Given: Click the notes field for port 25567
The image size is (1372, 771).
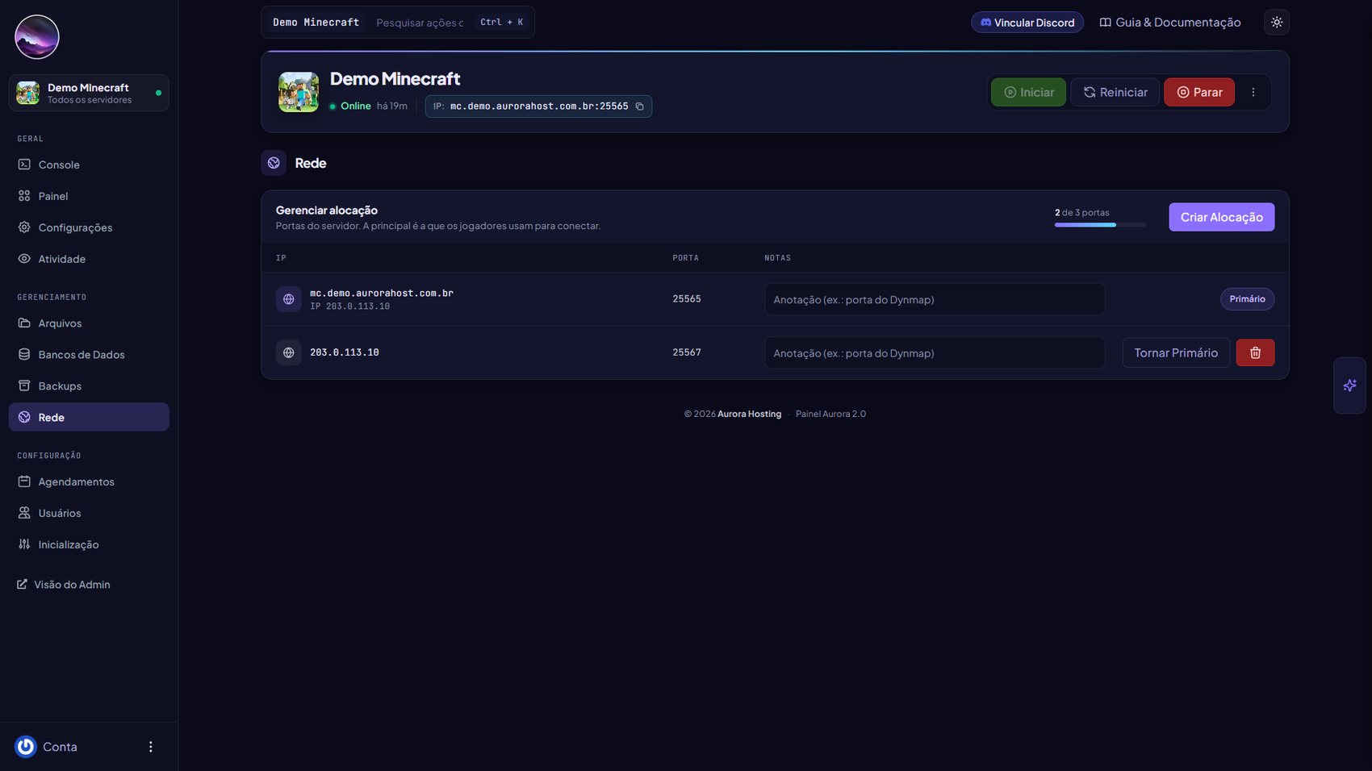Looking at the screenshot, I should 935,352.
